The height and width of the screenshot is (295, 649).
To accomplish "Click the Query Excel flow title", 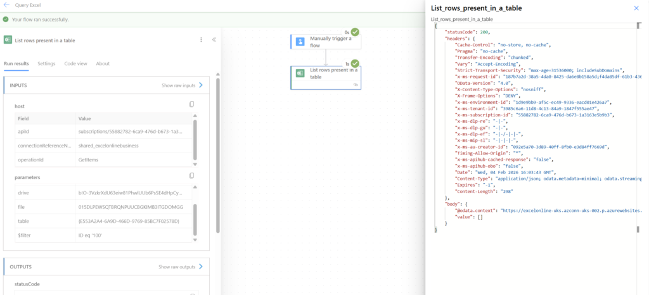I will pyautogui.click(x=28, y=5).
